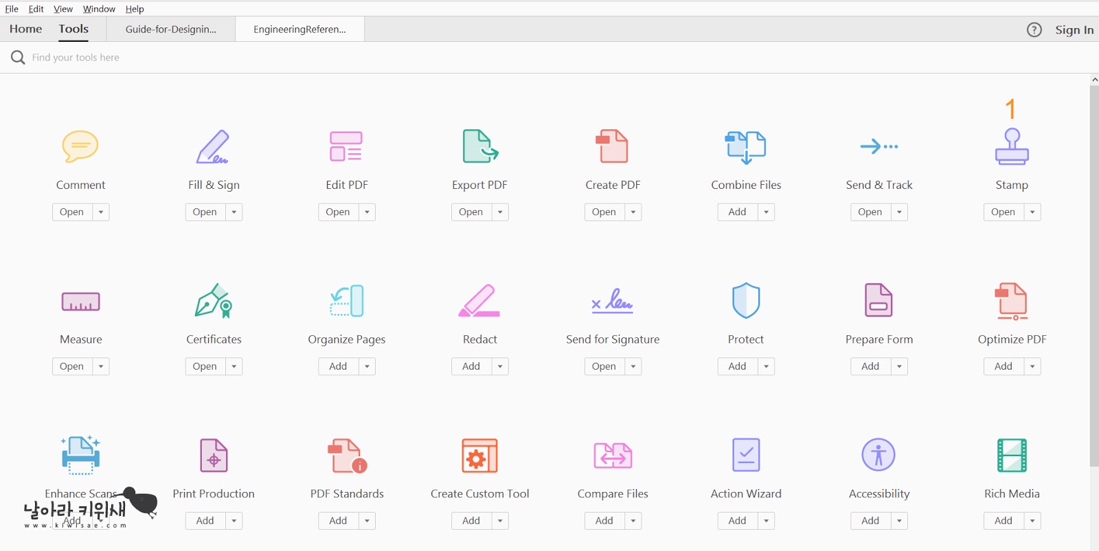This screenshot has width=1099, height=551.
Task: Click the Sign In link
Action: pos(1074,30)
